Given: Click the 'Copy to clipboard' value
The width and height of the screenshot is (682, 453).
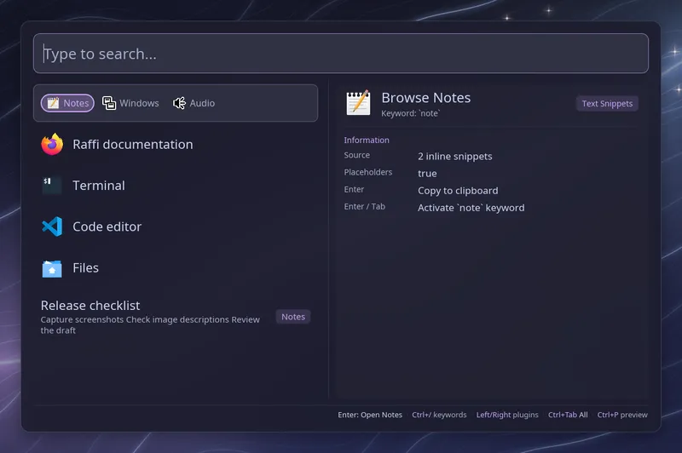Looking at the screenshot, I should pyautogui.click(x=458, y=191).
